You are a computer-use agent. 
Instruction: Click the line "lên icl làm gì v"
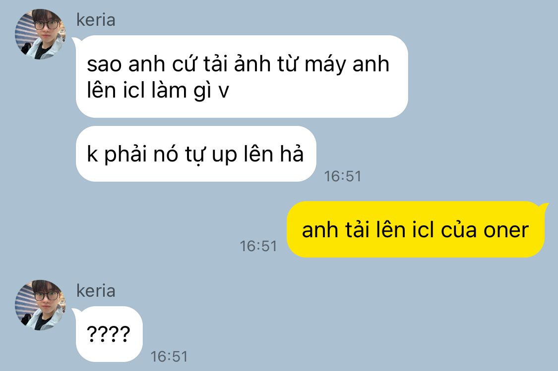point(158,90)
